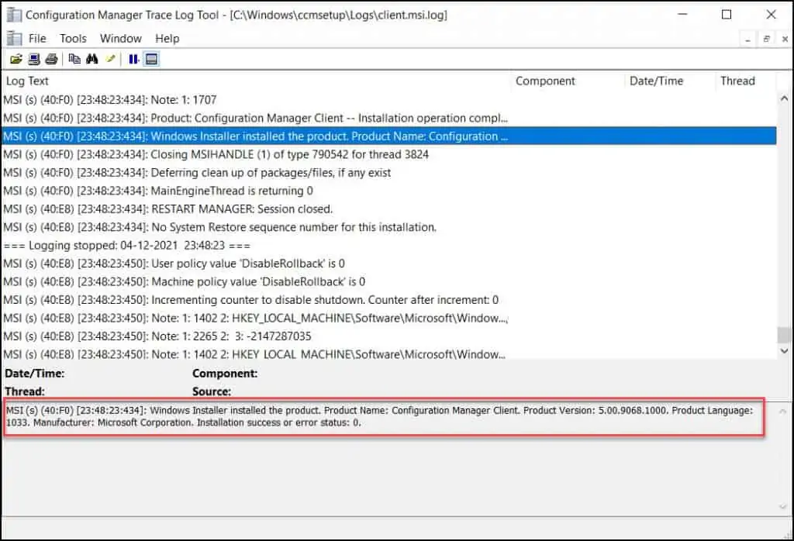Minimize the inner log document window
This screenshot has height=541, width=794.
pos(748,39)
